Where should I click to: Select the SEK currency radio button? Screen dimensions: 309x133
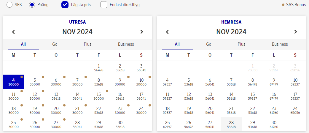[10, 5]
